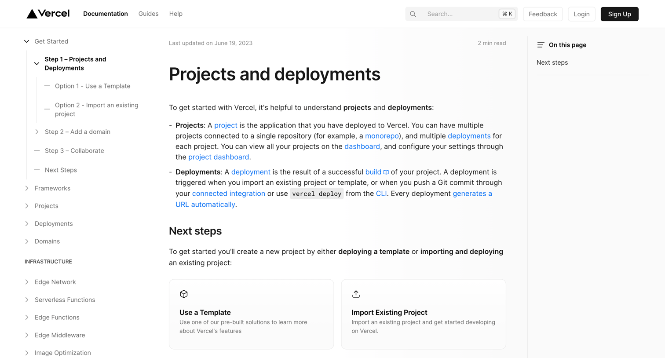Click the INFRASTRUCTURE section label
Viewport: 665px width, 358px height.
coord(48,262)
